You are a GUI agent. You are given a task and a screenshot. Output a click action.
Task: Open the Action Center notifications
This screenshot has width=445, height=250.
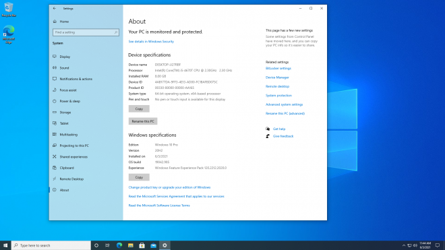(x=438, y=245)
